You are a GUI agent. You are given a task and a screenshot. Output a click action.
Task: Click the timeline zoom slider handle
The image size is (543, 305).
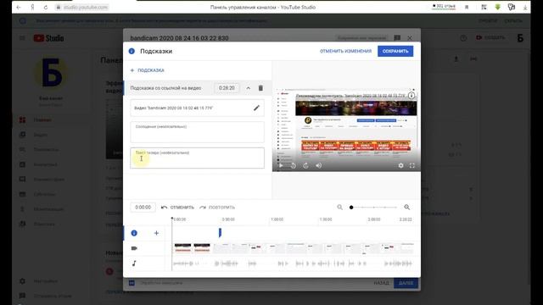(351, 207)
